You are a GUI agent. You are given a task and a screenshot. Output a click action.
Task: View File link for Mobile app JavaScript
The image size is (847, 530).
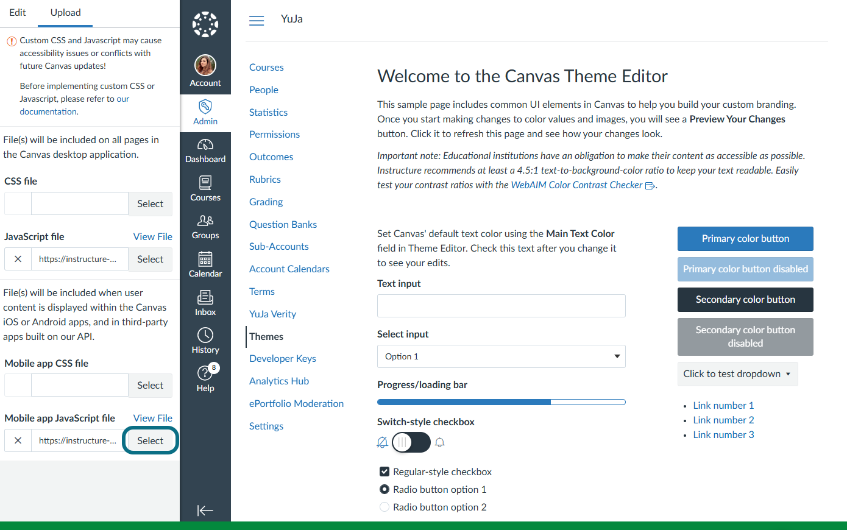153,418
